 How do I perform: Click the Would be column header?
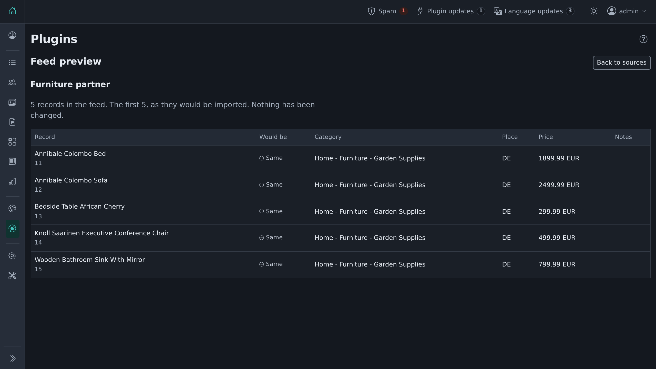273,137
